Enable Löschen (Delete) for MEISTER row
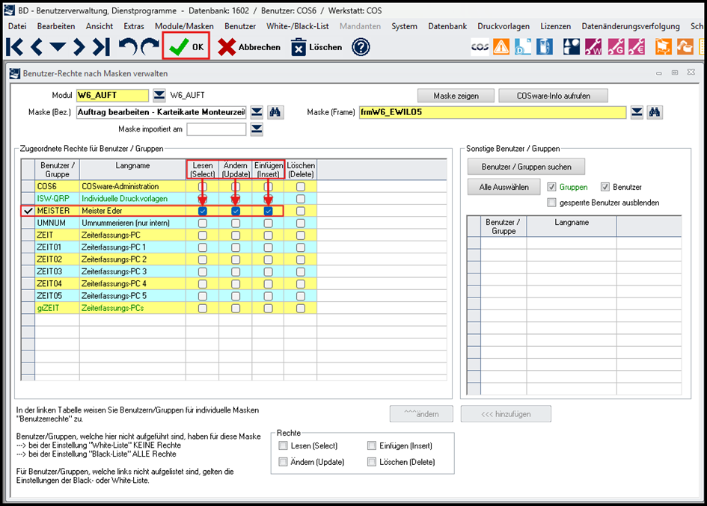This screenshot has height=506, width=707. tap(300, 212)
